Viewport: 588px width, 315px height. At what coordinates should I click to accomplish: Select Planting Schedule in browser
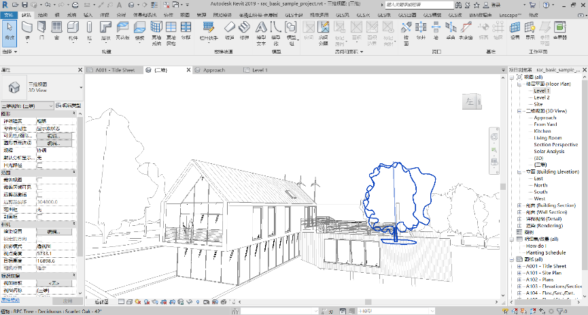[x=546, y=252]
